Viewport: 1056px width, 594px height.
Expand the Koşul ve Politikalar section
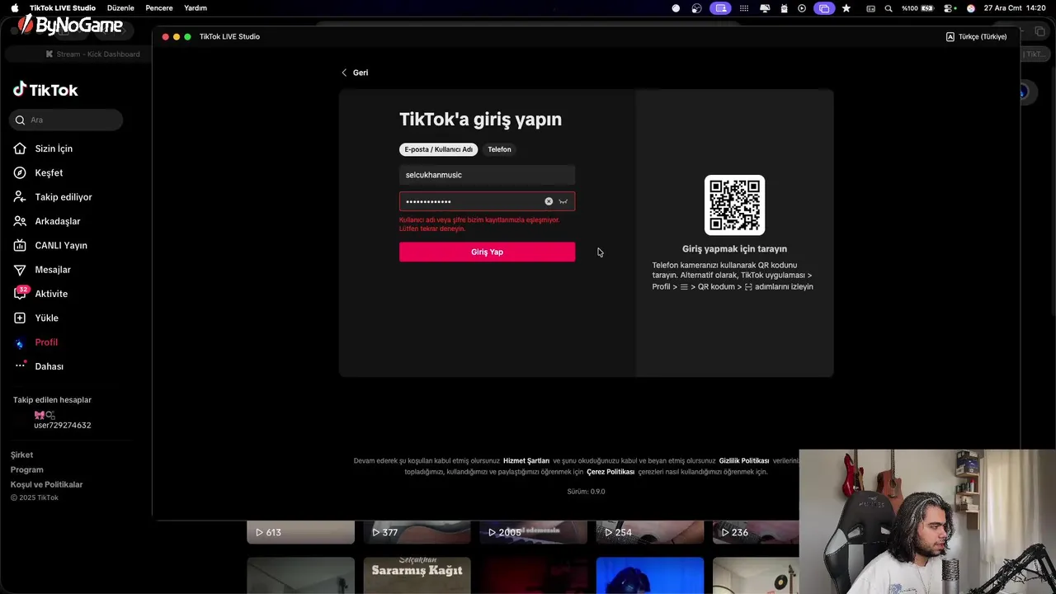[x=46, y=484]
